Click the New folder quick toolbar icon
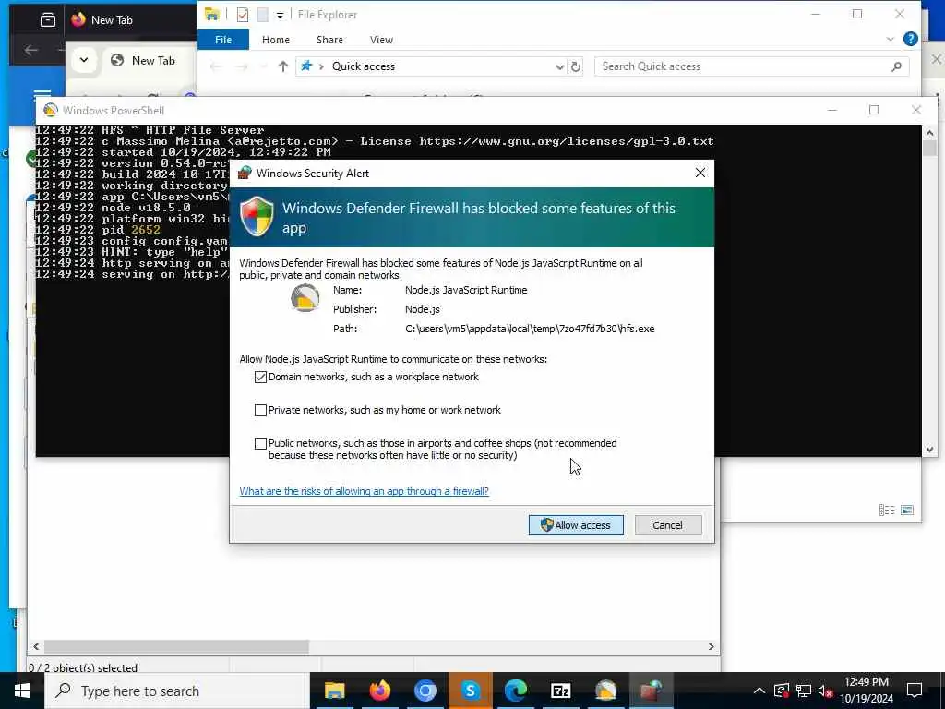This screenshot has height=709, width=945. click(x=263, y=15)
